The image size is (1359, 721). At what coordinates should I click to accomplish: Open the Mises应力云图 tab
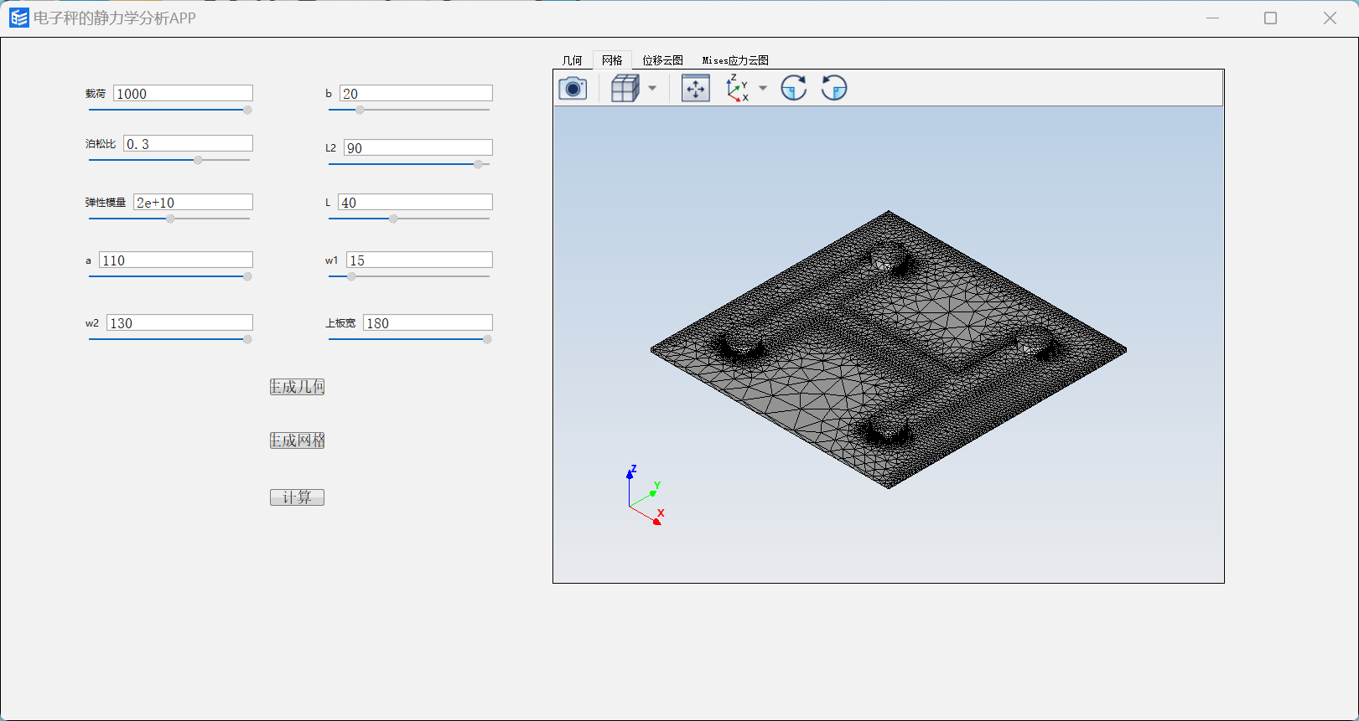coord(735,60)
